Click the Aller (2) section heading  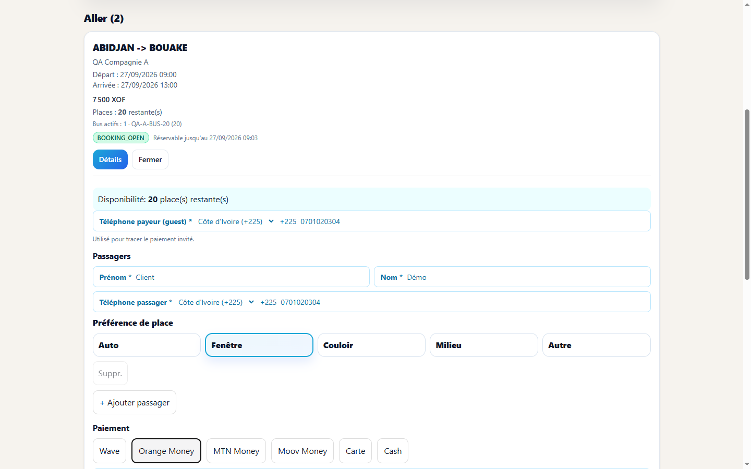point(104,18)
